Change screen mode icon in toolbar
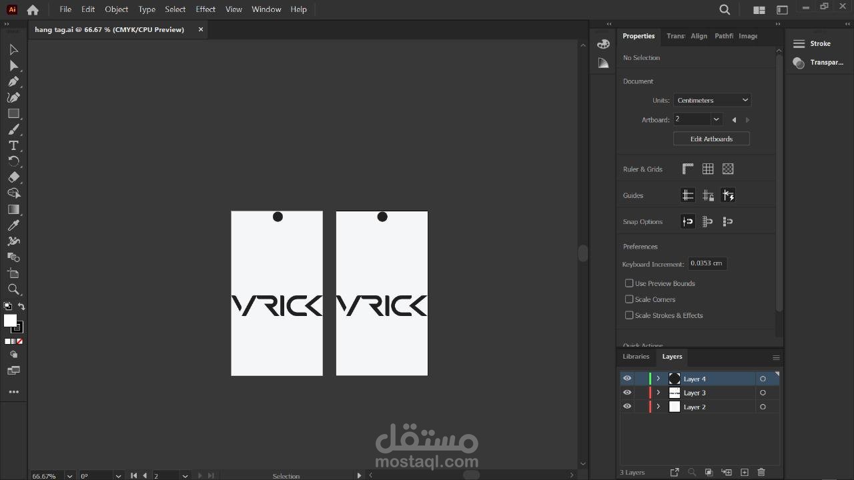This screenshot has height=480, width=854. (x=13, y=371)
